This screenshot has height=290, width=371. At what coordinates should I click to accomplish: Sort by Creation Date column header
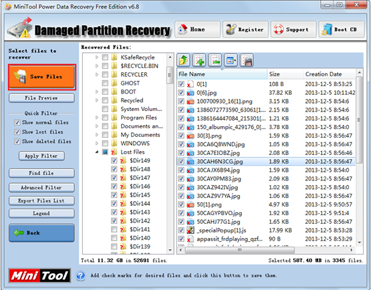(330, 74)
